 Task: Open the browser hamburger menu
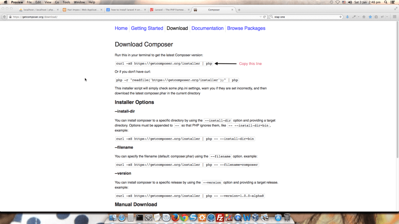[x=395, y=17]
